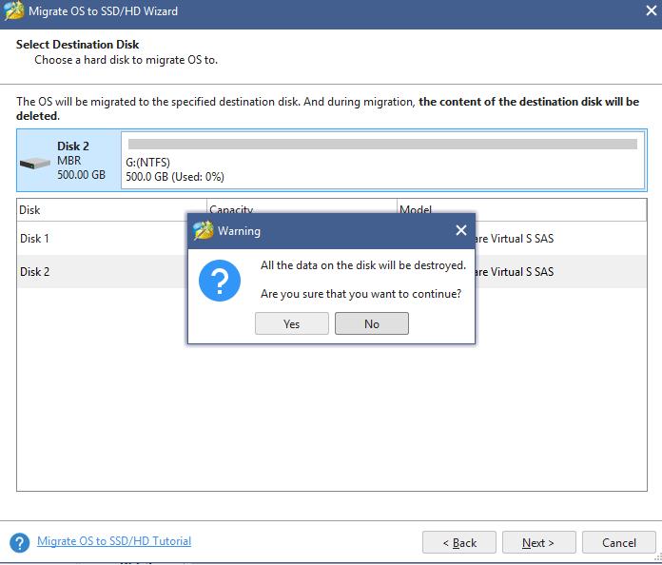Close the Migrate OS wizard window
The image size is (662, 565).
[x=652, y=10]
